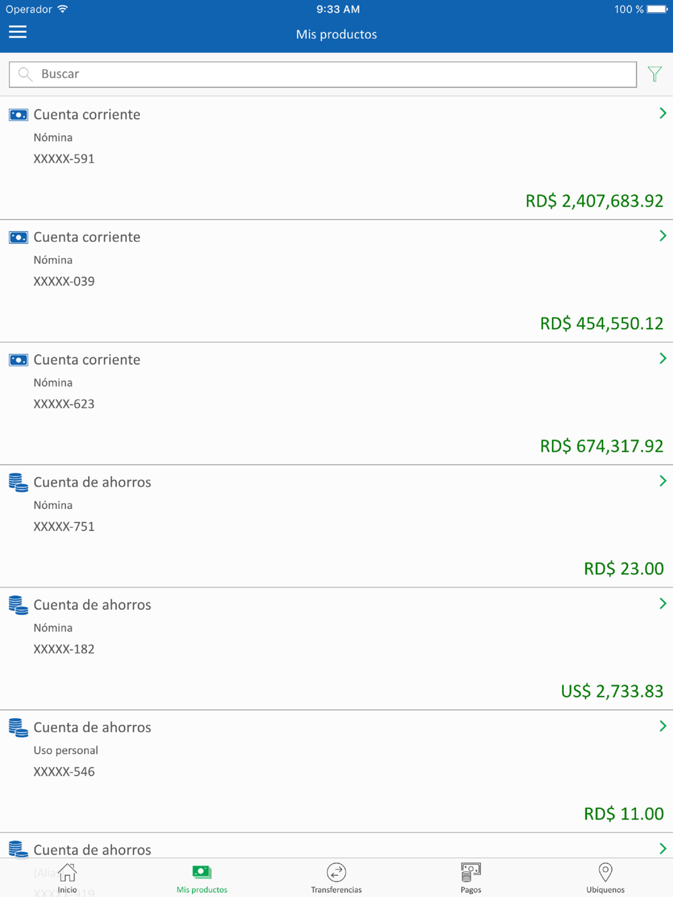The height and width of the screenshot is (897, 673).
Task: Tap the search magnifier icon
Action: click(x=25, y=75)
